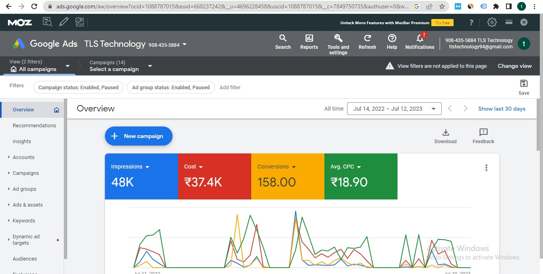Screen dimensions: 543x274
Task: Click the Show last 30 days link
Action: coord(502,109)
